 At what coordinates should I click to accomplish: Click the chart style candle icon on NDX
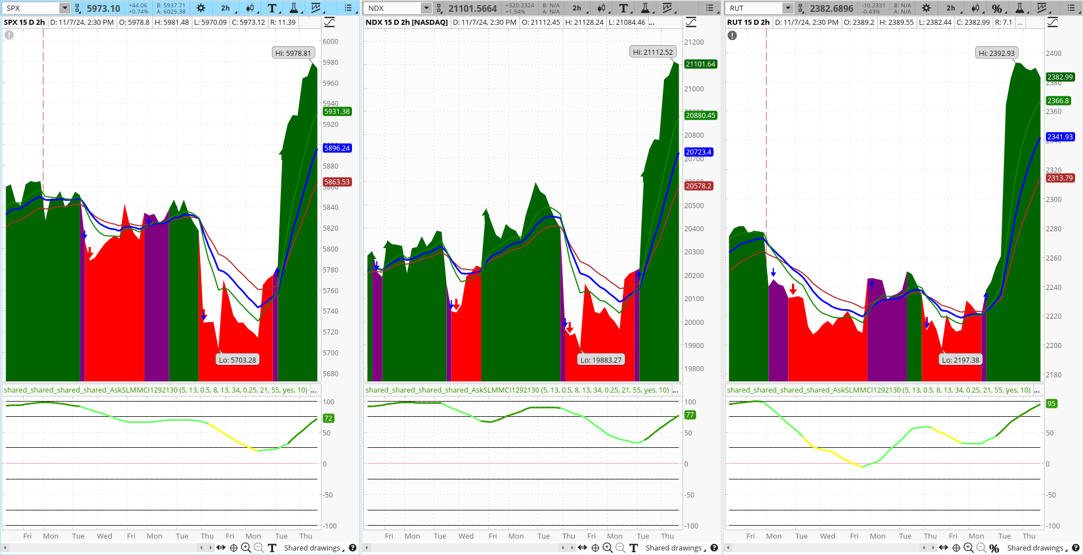click(x=601, y=8)
